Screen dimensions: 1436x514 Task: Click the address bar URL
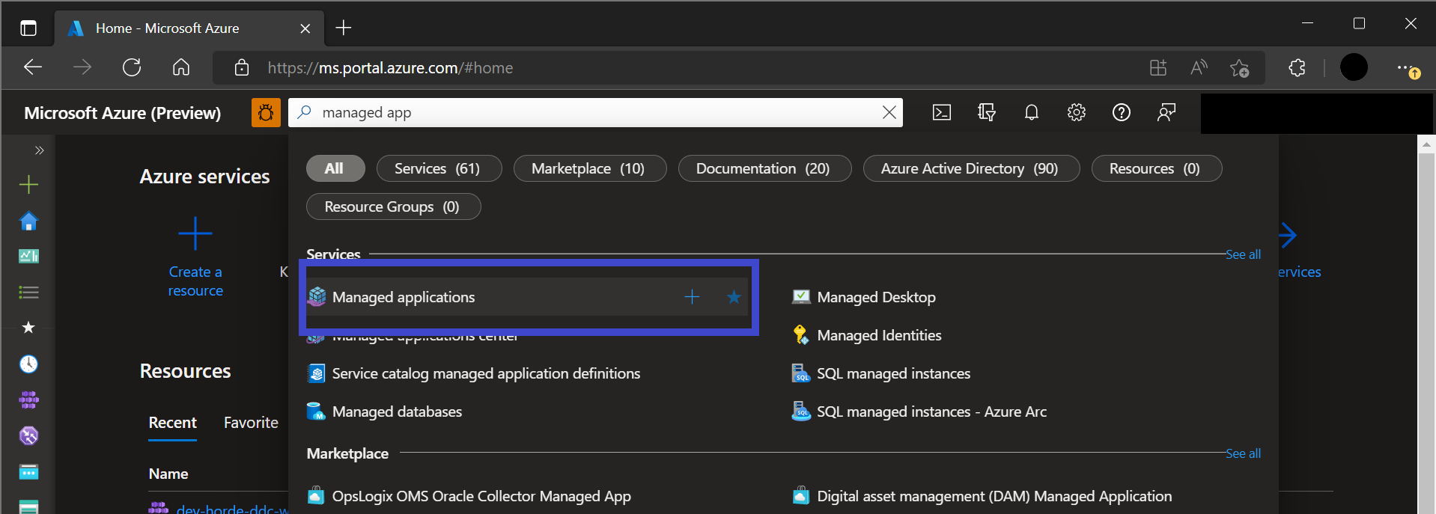point(390,68)
